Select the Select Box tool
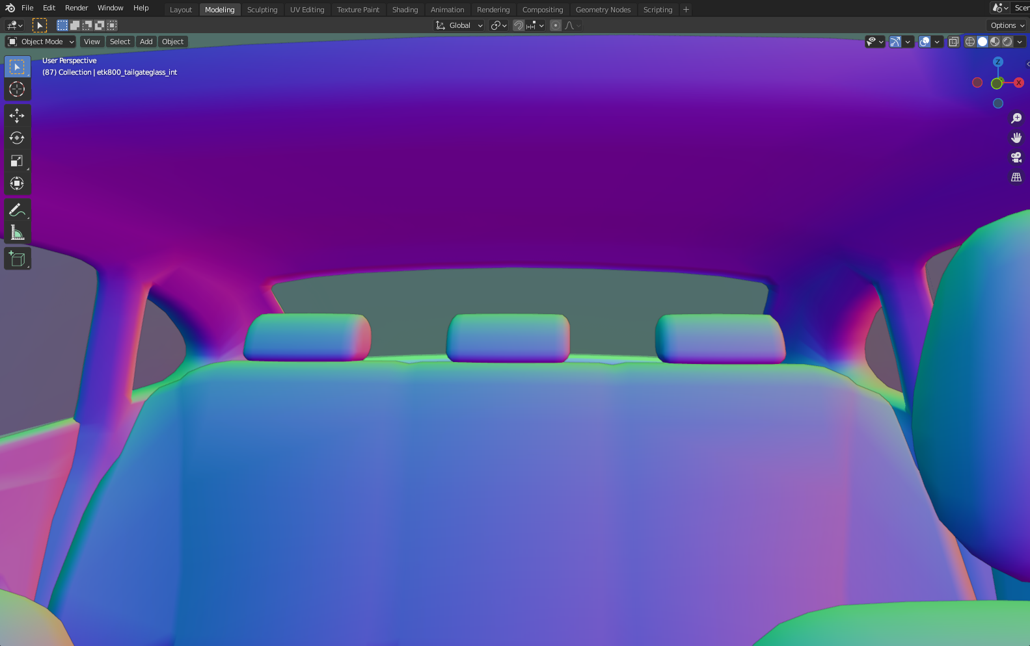The height and width of the screenshot is (646, 1030). [x=18, y=67]
